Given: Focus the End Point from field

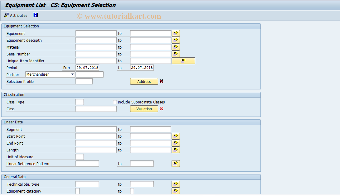Looking at the screenshot, I should (96, 143).
